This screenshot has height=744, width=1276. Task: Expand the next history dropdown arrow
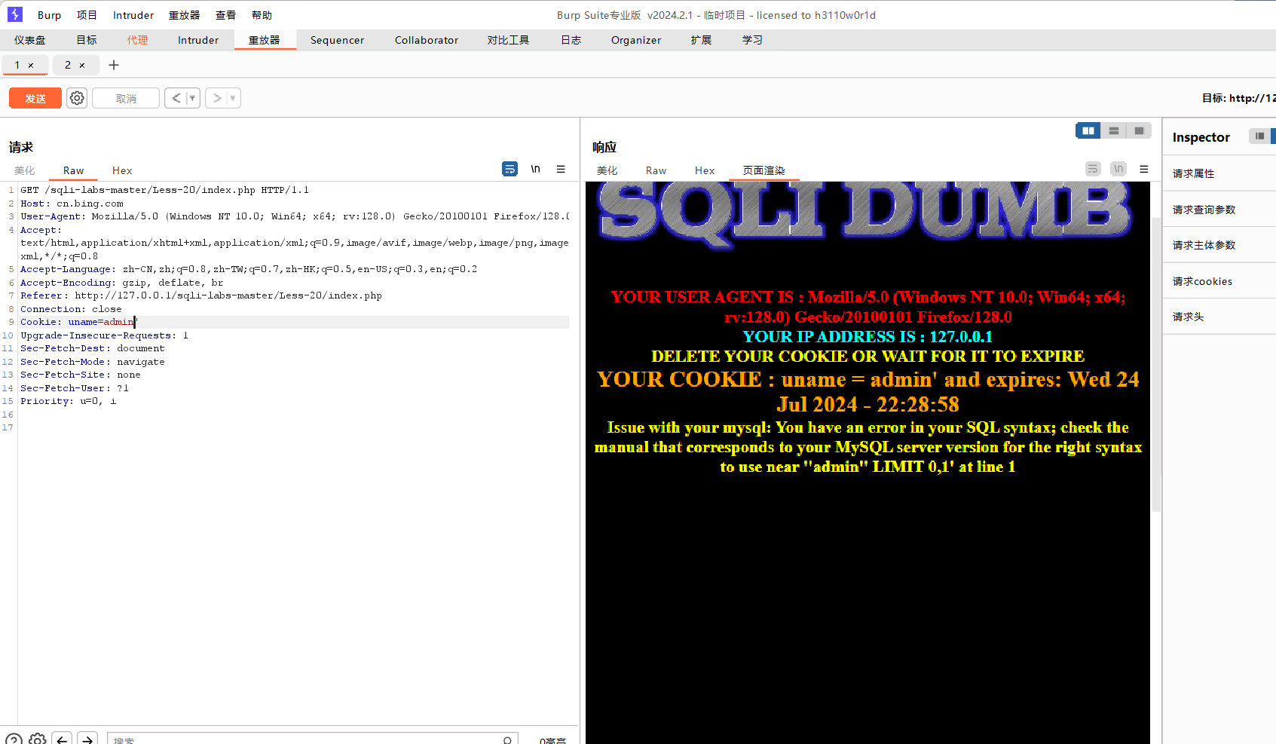pos(233,98)
